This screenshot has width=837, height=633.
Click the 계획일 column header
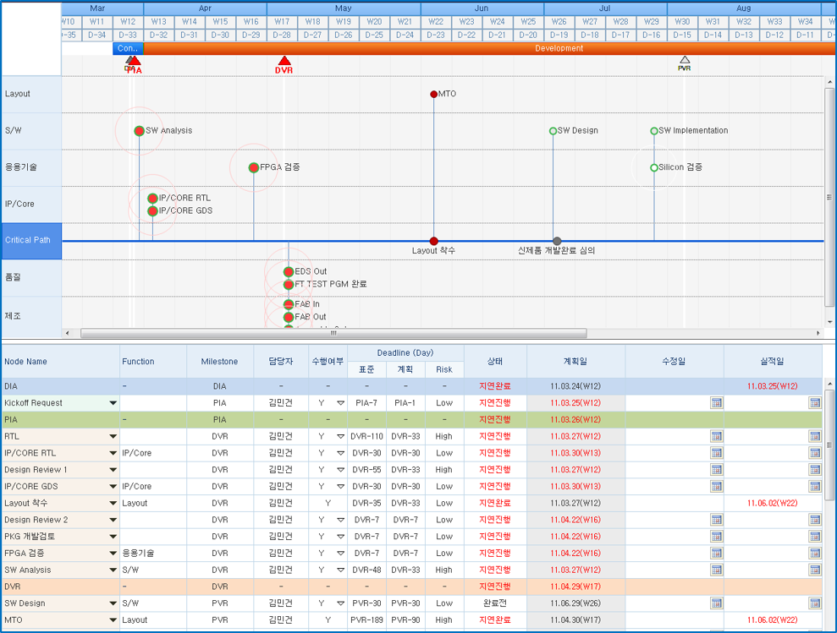click(x=575, y=362)
